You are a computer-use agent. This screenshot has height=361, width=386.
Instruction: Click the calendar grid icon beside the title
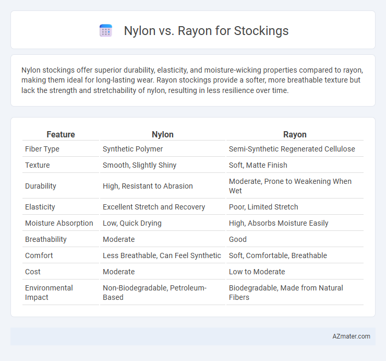pos(106,31)
